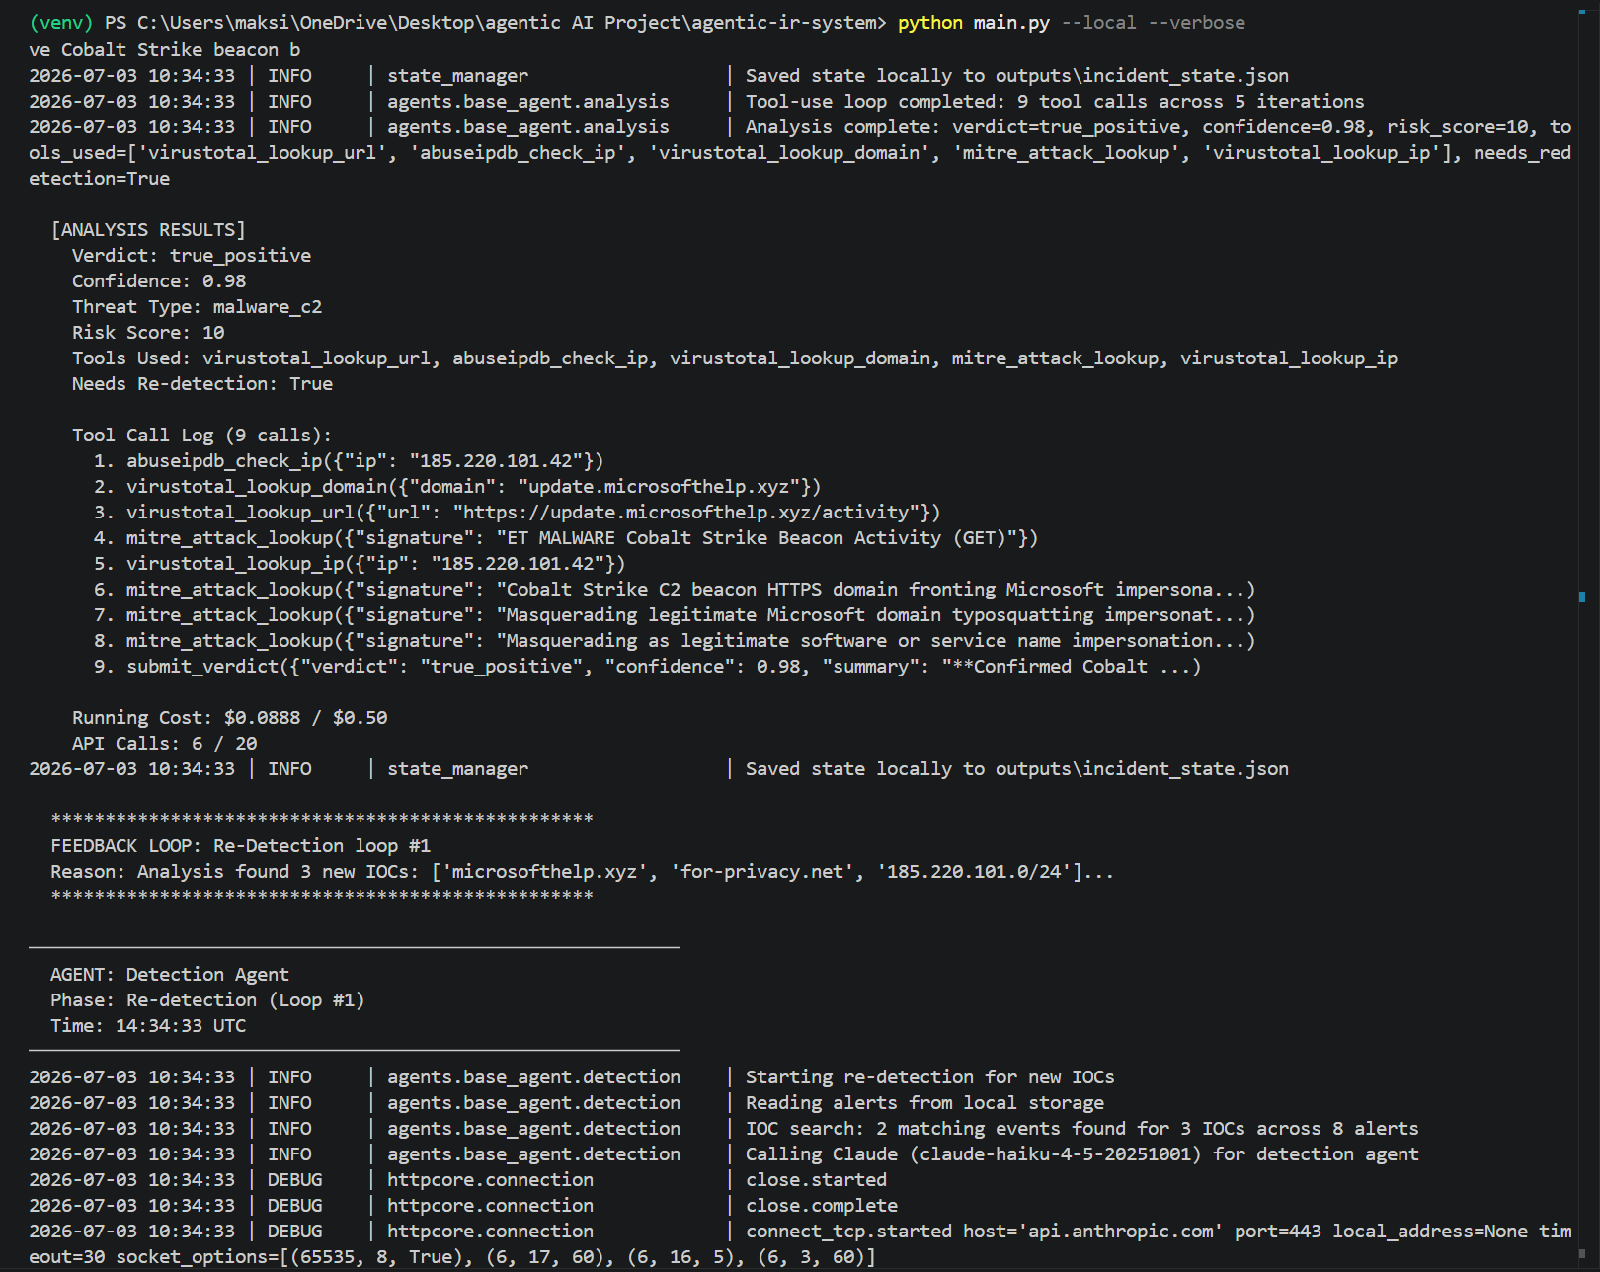Click the 'AGENT: Detection Agent' header
Viewport: 1600px width, 1272px height.
tap(170, 975)
